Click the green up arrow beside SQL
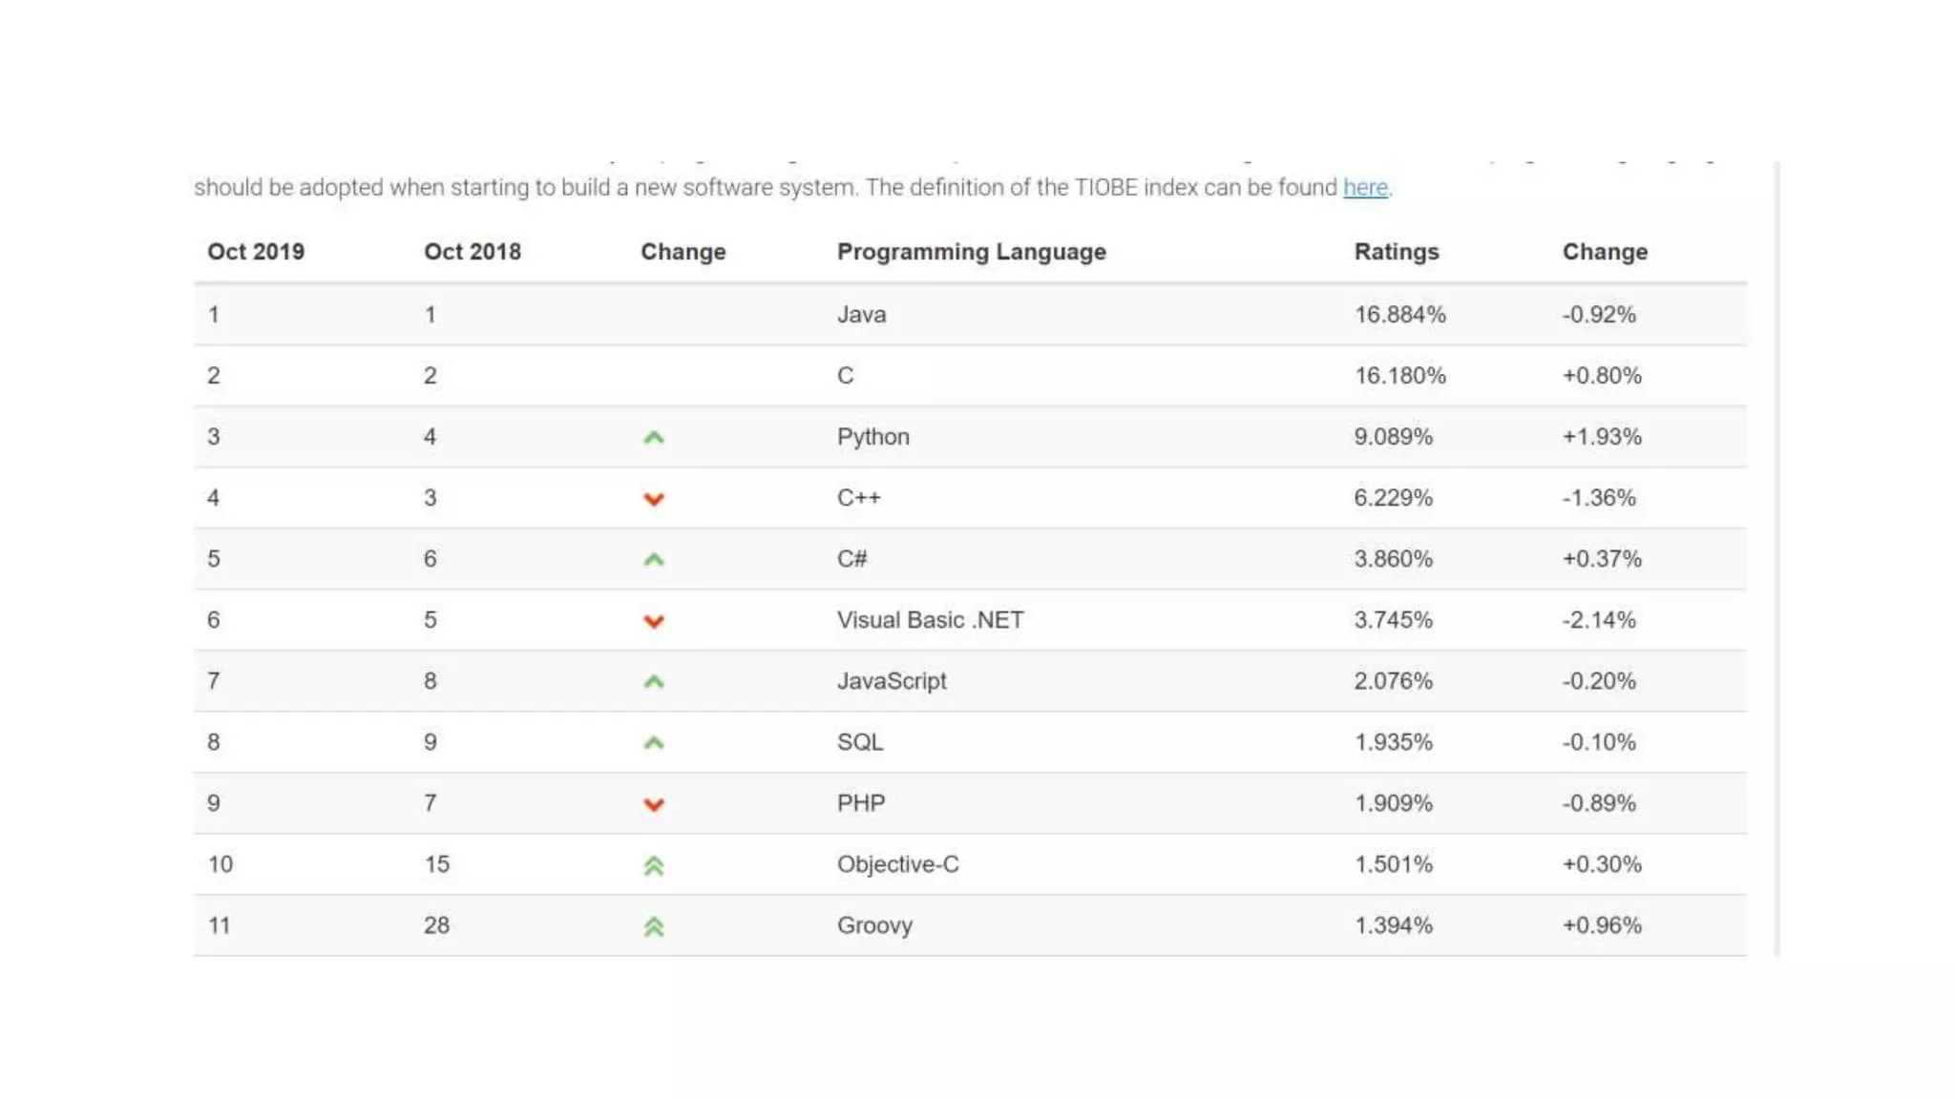This screenshot has width=1955, height=1099. click(x=654, y=743)
